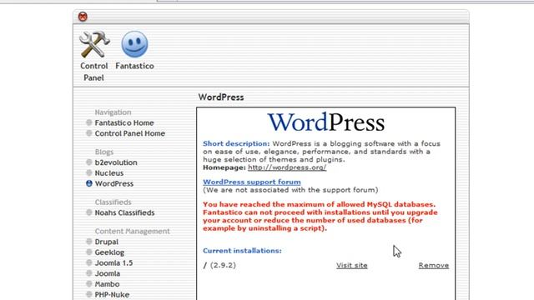Click the blue bullet icon beside WordPress

click(x=89, y=183)
